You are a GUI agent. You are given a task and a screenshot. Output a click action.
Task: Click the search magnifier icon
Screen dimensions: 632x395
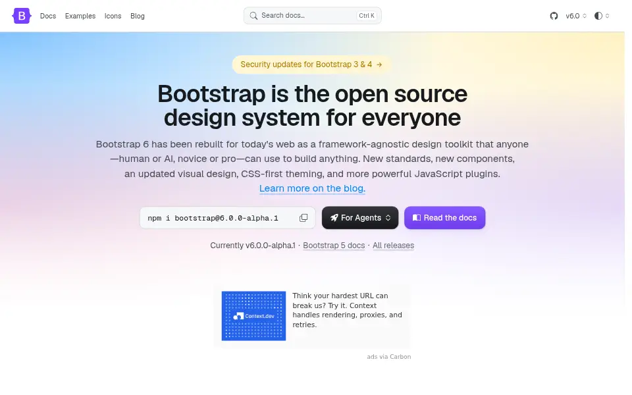click(x=253, y=16)
